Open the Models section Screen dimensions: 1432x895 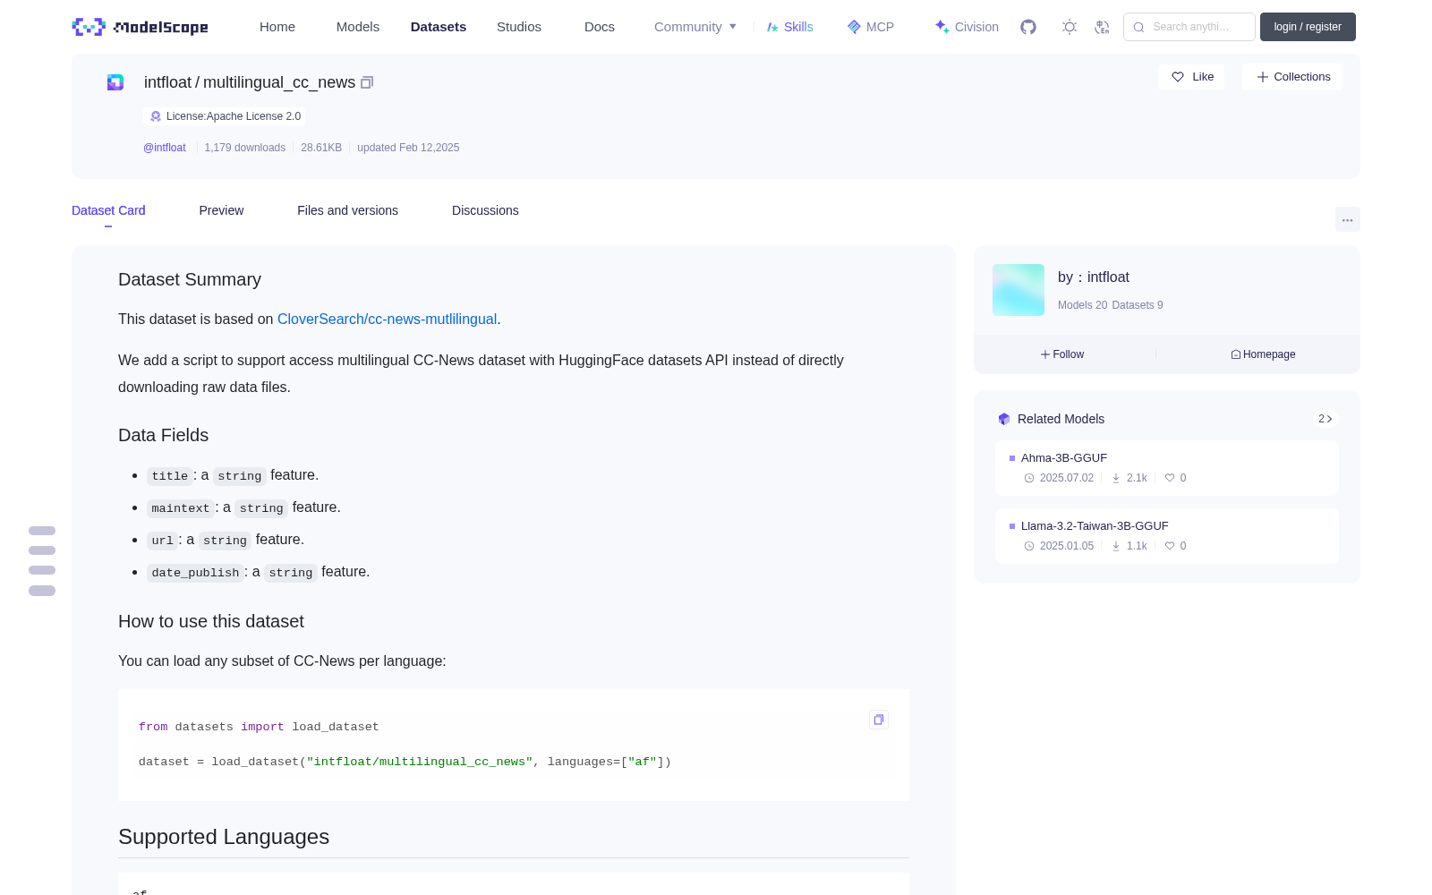pyautogui.click(x=358, y=27)
